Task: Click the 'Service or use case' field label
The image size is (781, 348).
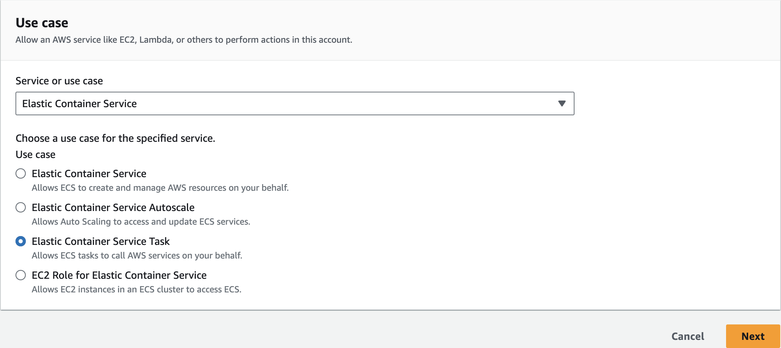Action: (59, 81)
